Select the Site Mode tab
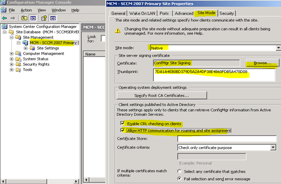The image size is (281, 184). tap(206, 13)
